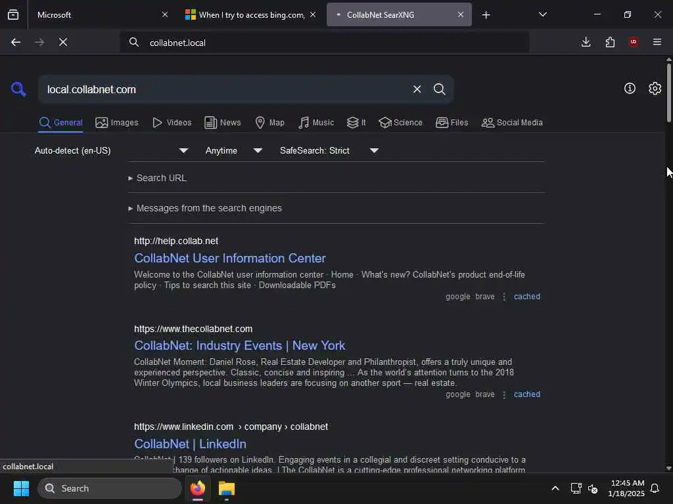The height and width of the screenshot is (504, 673).
Task: Show hidden system tray icons
Action: (555, 488)
